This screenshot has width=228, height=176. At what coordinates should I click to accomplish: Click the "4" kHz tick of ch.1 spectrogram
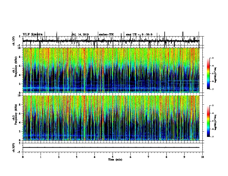(x=20, y=75)
